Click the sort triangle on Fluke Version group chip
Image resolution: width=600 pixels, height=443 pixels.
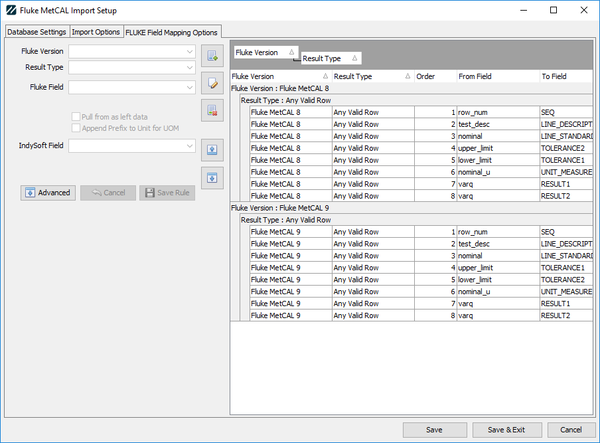tap(292, 52)
